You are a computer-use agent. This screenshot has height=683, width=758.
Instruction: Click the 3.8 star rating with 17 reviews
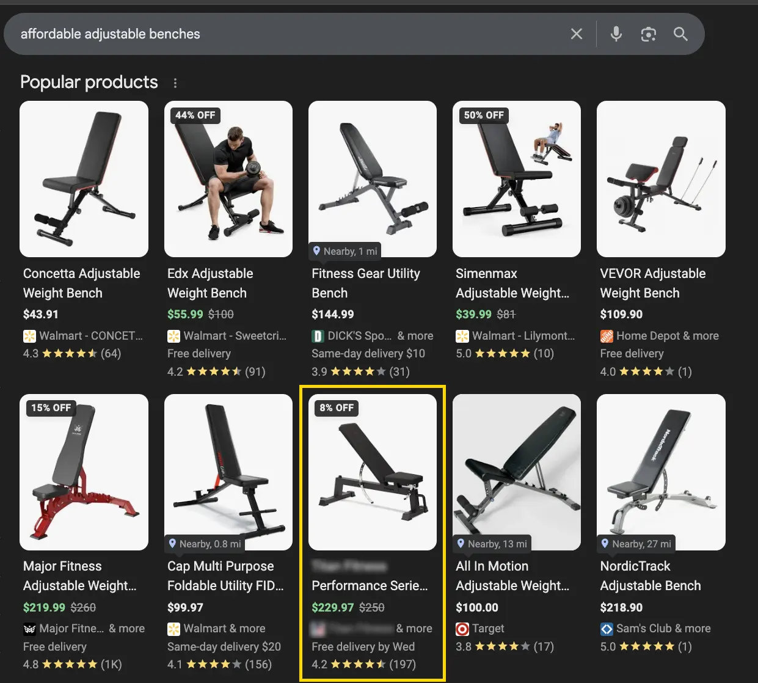click(505, 647)
